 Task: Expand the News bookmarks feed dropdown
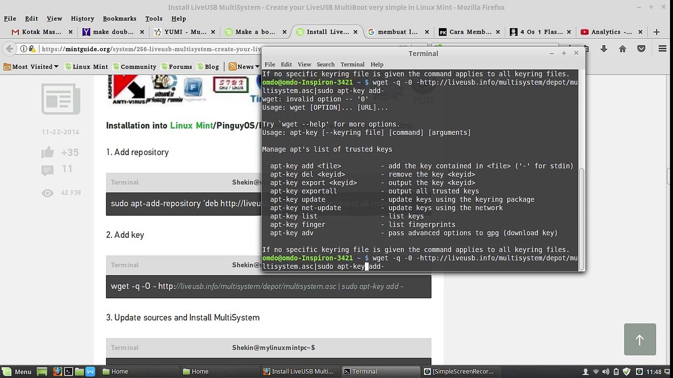(243, 67)
